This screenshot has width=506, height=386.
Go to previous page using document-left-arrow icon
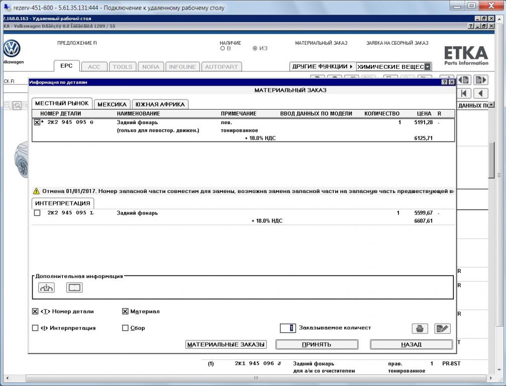coord(464,80)
